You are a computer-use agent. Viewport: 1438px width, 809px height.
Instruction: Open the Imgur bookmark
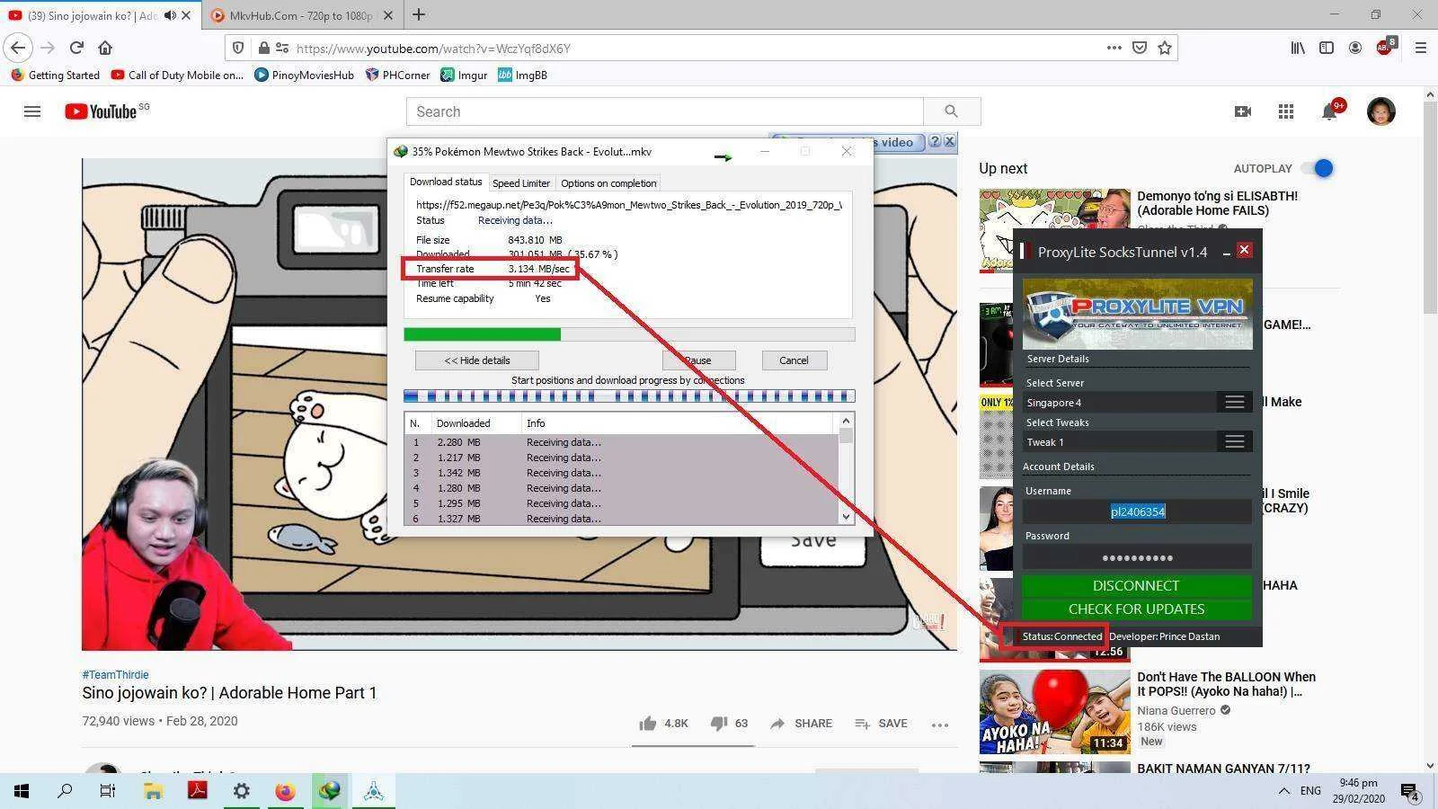[464, 75]
